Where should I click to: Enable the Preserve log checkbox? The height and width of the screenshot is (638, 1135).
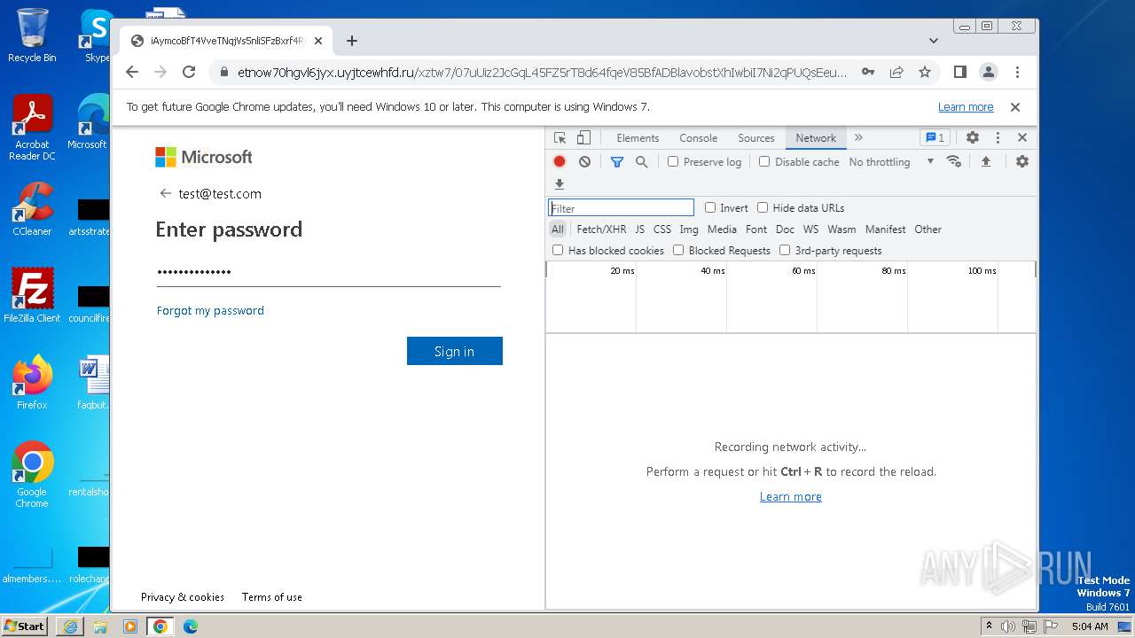(673, 161)
